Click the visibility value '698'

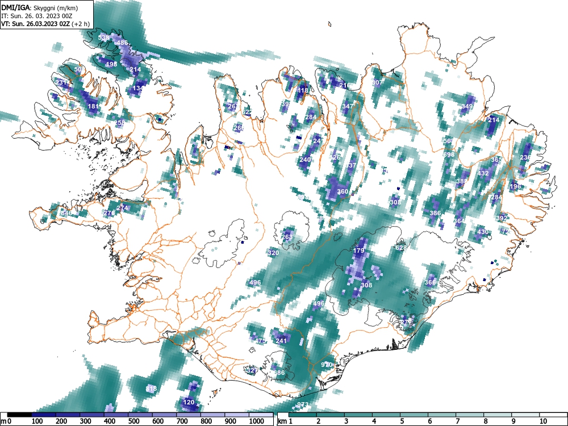pos(449,154)
